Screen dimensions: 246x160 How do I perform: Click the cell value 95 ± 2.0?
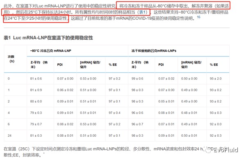point(216,79)
